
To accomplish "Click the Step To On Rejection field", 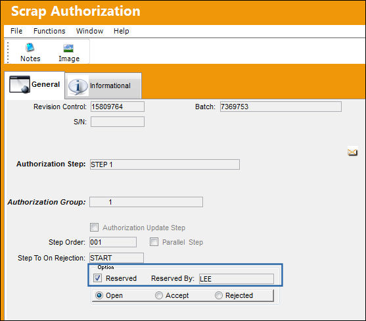I will pyautogui.click(x=116, y=258).
